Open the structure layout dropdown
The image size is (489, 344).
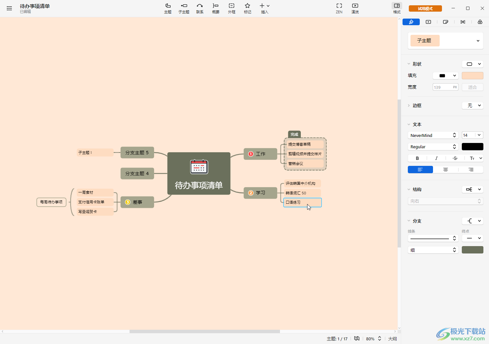tap(472, 189)
